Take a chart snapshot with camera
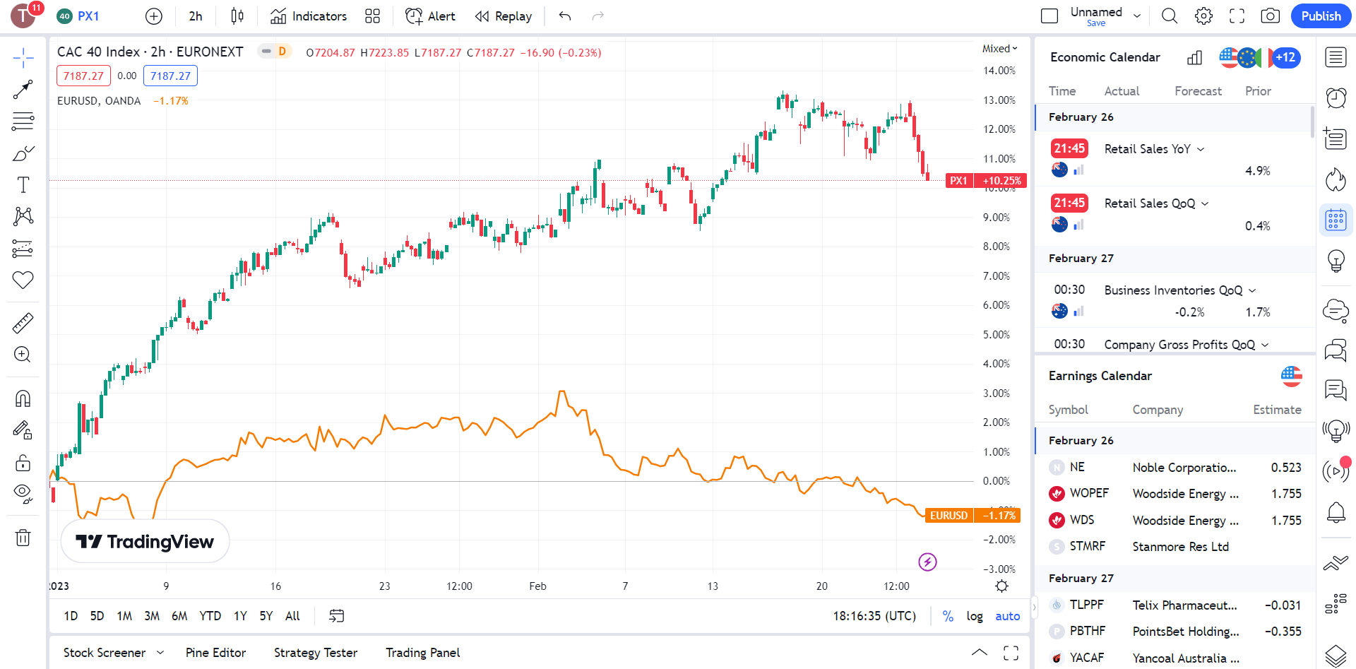 coord(1271,16)
